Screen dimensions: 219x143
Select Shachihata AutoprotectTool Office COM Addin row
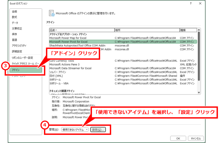(123, 45)
